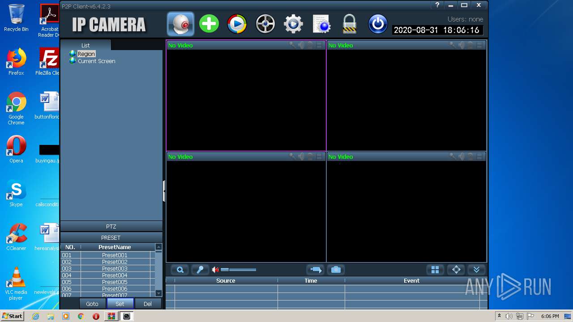Open the gear settings icon in toolbar
573x322 pixels.
tap(293, 24)
